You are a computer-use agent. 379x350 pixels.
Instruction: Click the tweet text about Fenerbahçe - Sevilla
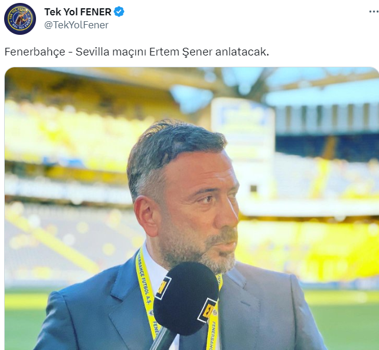pyautogui.click(x=137, y=52)
